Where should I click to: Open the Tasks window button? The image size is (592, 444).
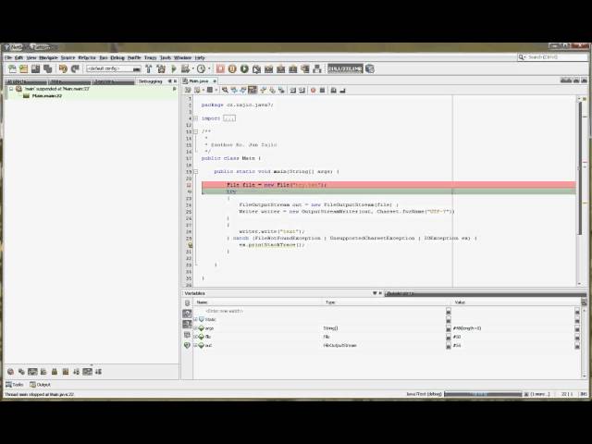click(x=15, y=385)
